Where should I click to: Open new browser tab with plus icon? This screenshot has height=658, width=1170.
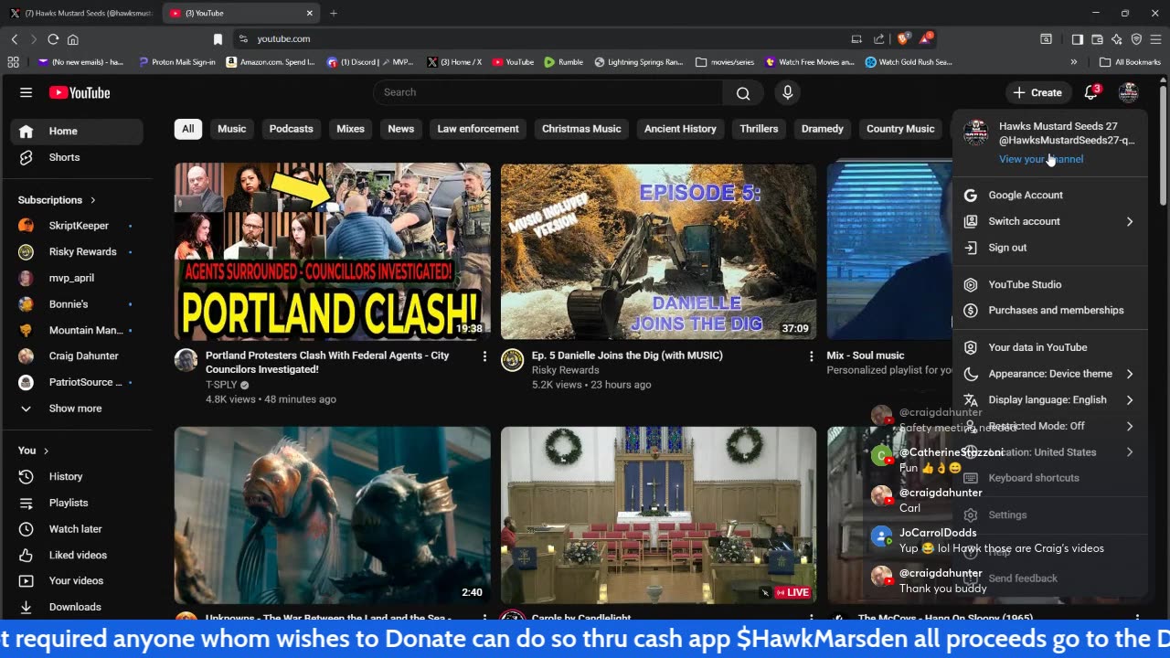pos(334,13)
